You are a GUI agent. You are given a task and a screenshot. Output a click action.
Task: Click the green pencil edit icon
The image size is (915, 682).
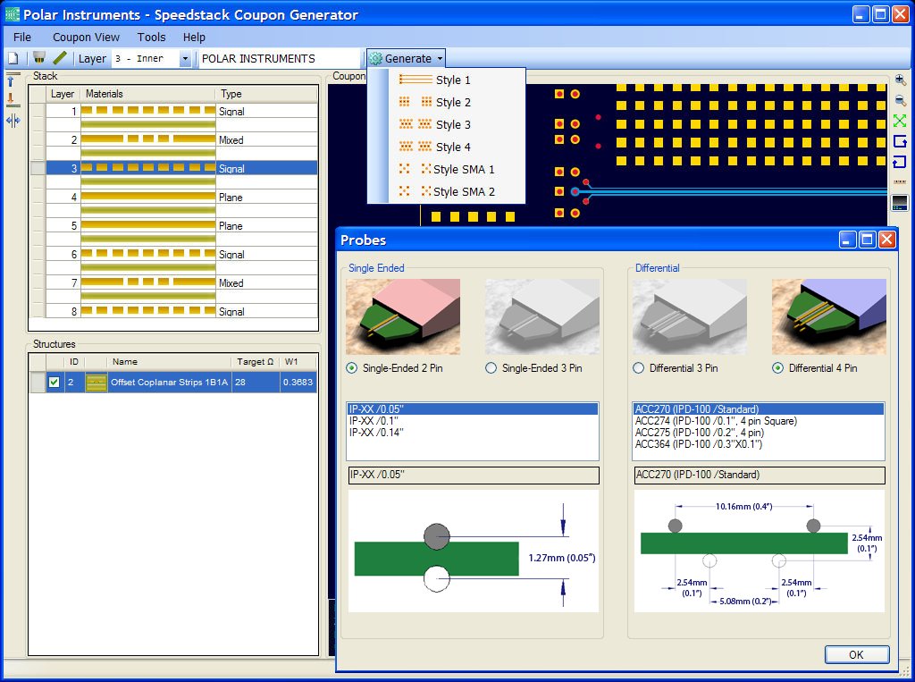tap(60, 58)
